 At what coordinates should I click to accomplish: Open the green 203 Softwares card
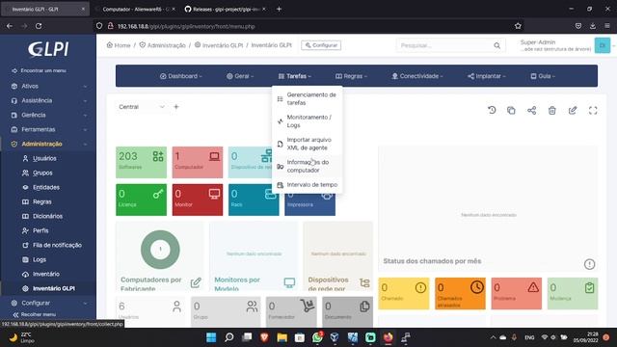[x=142, y=162]
